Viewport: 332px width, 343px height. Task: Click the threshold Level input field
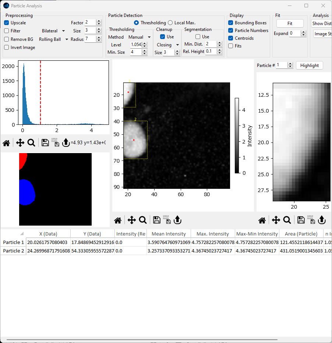tap(135, 45)
